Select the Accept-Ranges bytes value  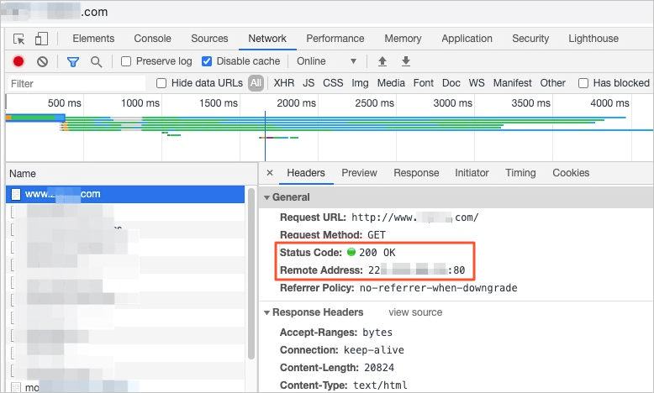point(377,333)
